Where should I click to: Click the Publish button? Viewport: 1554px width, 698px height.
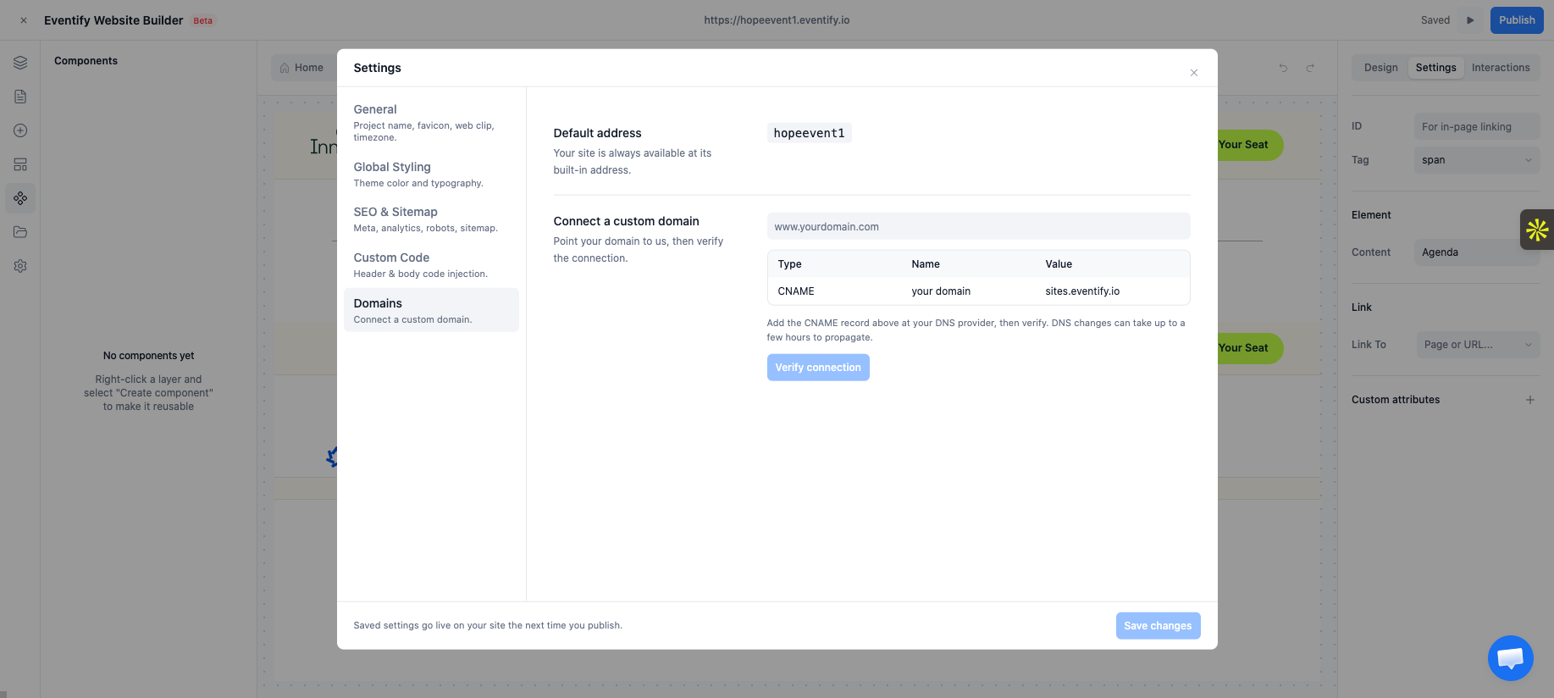click(1517, 20)
